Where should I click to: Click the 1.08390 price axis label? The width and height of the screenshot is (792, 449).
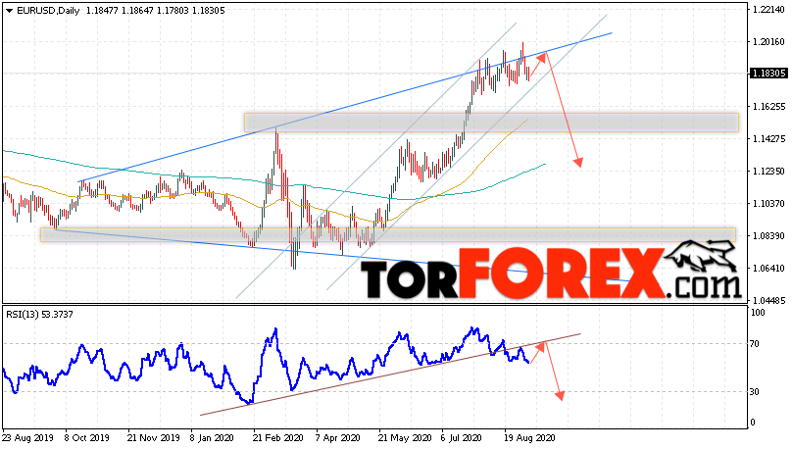(768, 236)
